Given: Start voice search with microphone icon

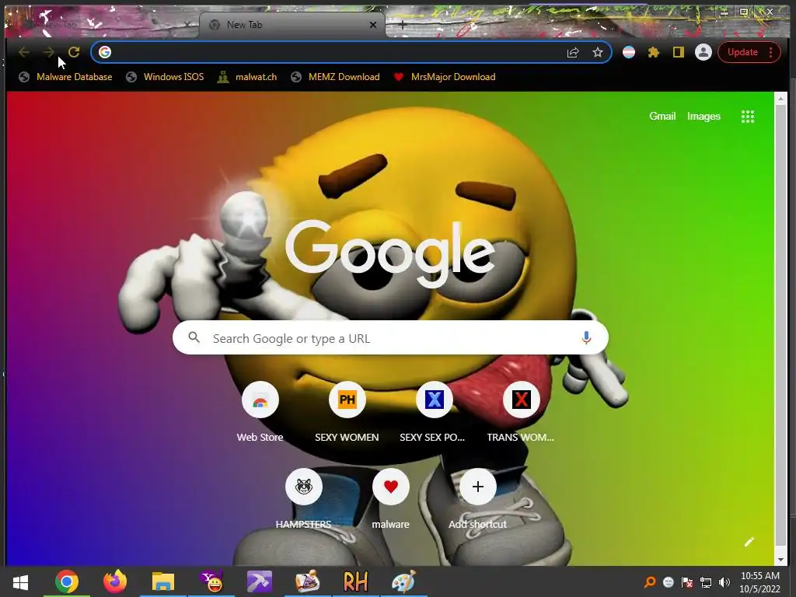Looking at the screenshot, I should pos(586,337).
